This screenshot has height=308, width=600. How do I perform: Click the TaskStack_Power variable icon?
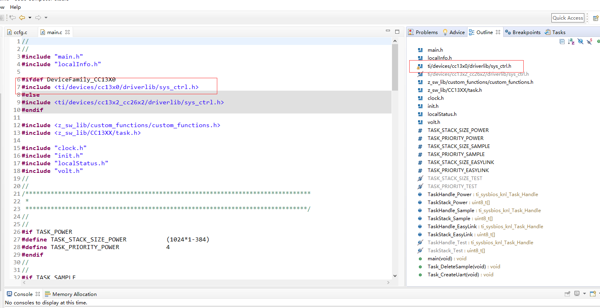click(x=420, y=203)
